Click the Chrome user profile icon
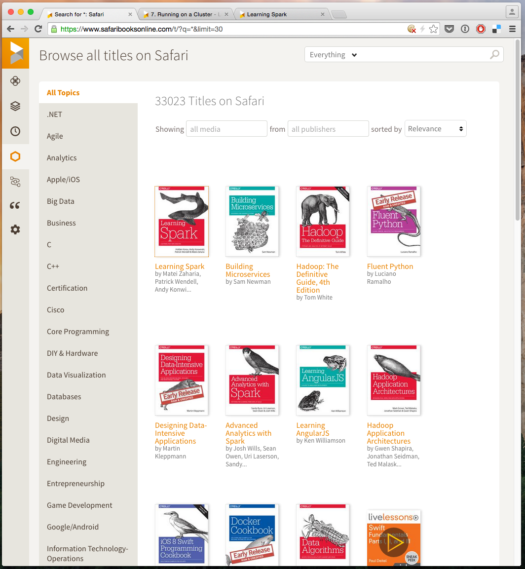Image resolution: width=525 pixels, height=569 pixels. click(512, 12)
